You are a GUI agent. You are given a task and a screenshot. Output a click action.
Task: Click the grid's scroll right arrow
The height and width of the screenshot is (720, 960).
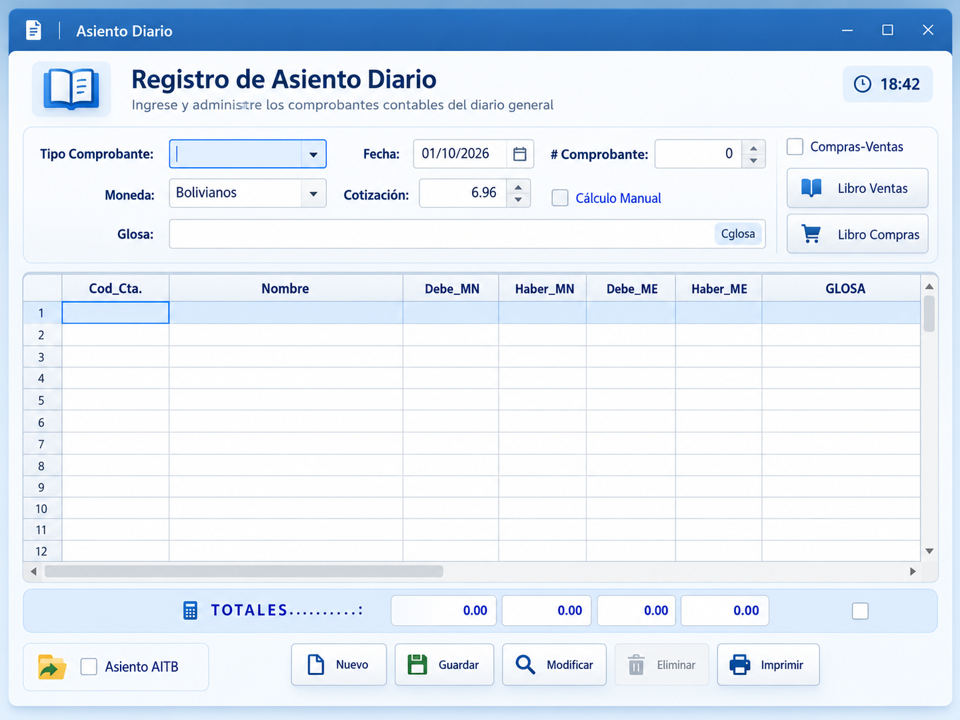(913, 571)
